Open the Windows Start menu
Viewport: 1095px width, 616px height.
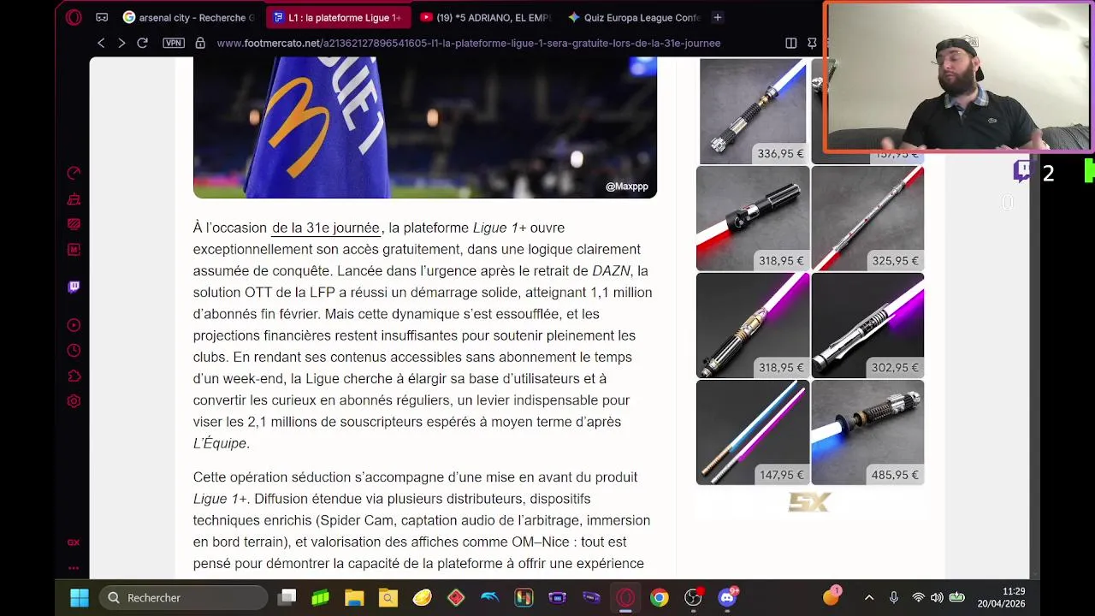tap(80, 597)
